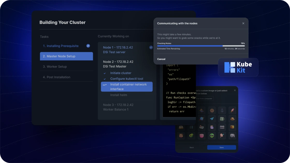Open the Master Node Setup task
The image size is (290, 163).
pos(66,56)
